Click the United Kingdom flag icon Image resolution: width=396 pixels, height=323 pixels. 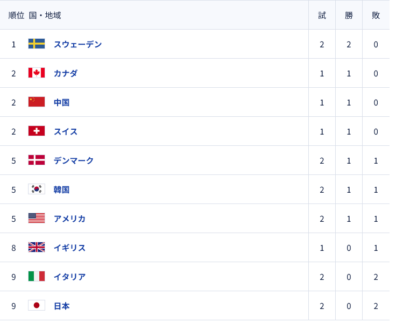[x=37, y=247]
